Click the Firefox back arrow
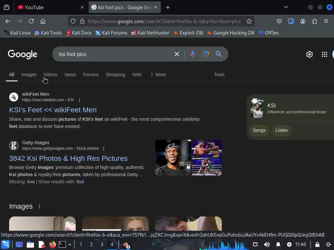 click(x=8, y=21)
